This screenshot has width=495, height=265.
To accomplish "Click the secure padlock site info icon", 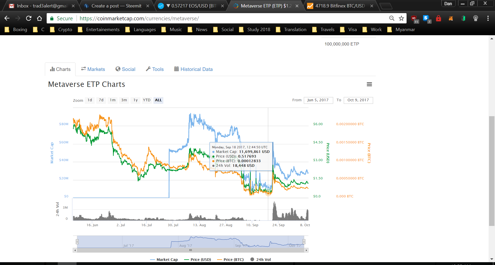I will (52, 19).
